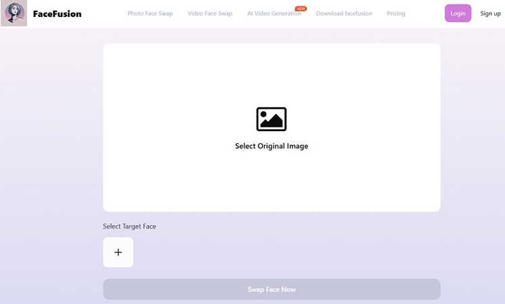View the Pricing page
The width and height of the screenshot is (505, 304).
pos(396,14)
